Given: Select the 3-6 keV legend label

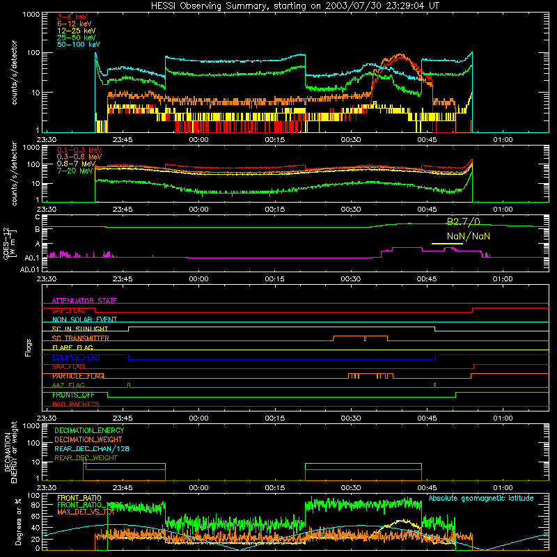Looking at the screenshot, I should click(72, 17).
